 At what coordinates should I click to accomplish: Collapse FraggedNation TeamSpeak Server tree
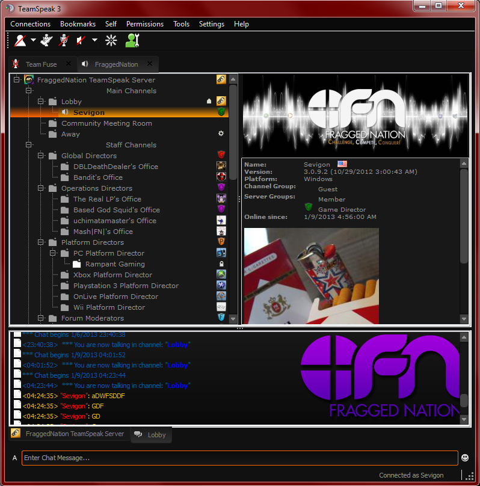(x=16, y=79)
